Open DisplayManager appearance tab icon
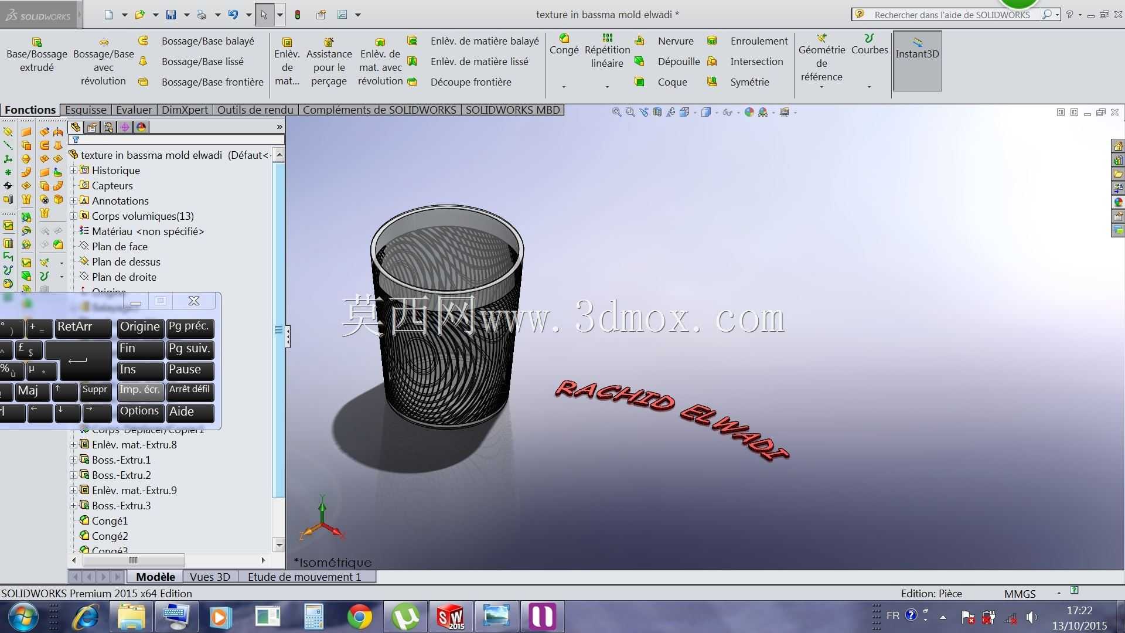The width and height of the screenshot is (1125, 633). point(141,127)
